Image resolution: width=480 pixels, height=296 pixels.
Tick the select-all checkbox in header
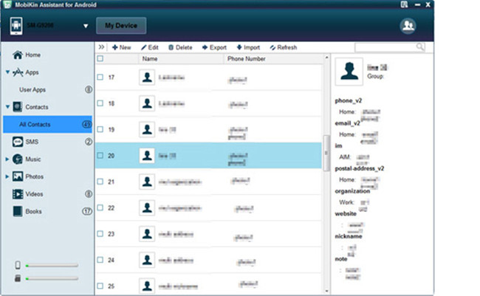[x=100, y=58]
